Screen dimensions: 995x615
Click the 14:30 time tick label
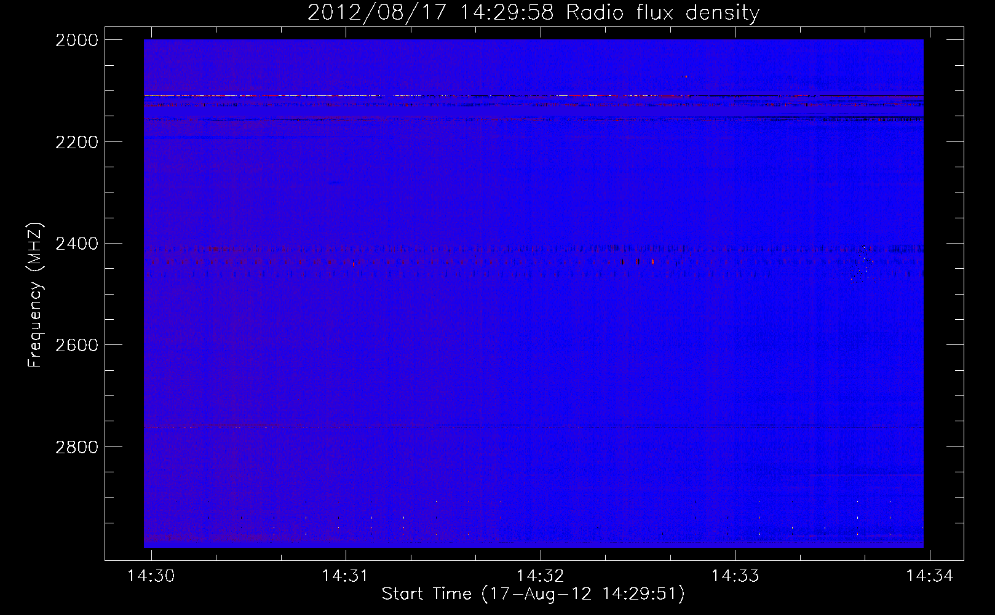click(151, 576)
